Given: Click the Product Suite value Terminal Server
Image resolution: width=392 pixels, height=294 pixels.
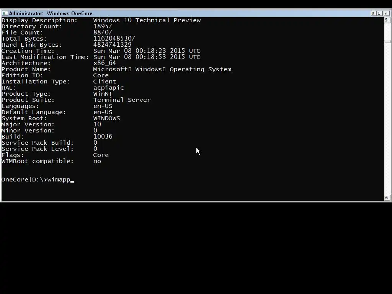Looking at the screenshot, I should point(122,100).
